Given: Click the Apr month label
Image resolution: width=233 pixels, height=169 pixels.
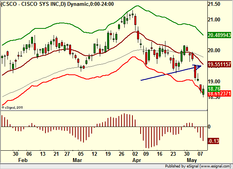Looking at the screenshot, I should point(137,160).
